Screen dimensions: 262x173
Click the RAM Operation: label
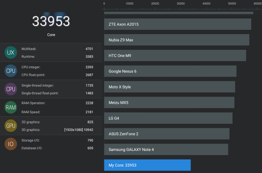[34, 103]
